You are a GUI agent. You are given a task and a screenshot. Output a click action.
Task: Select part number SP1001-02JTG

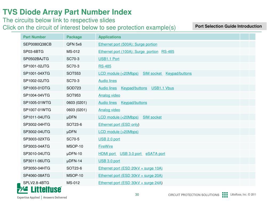point(36,66)
